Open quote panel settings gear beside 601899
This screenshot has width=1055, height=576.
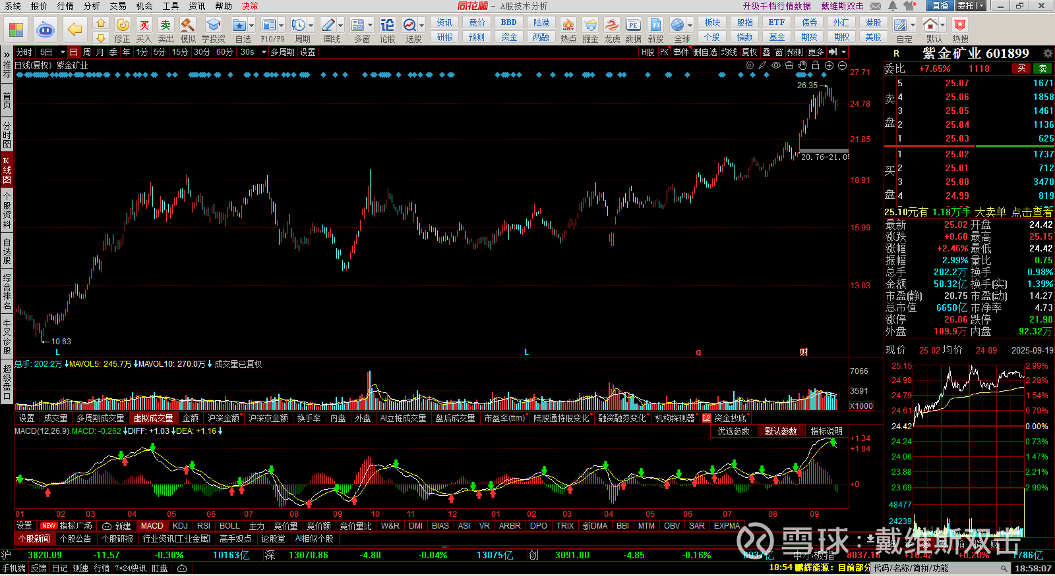[1048, 53]
